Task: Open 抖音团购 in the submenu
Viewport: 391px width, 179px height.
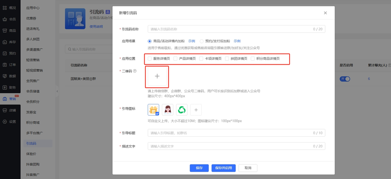Action: point(33,164)
